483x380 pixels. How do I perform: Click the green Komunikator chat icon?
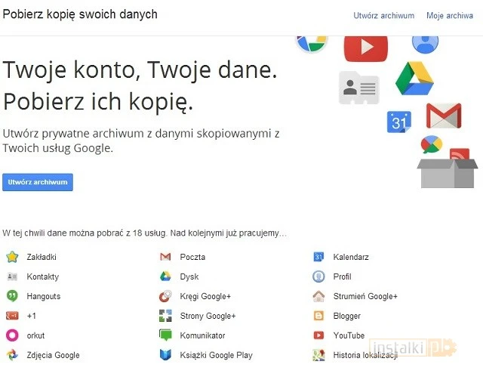point(165,335)
